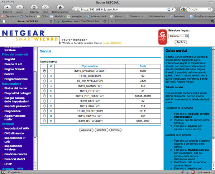Image resolution: width=215 pixels, height=174 pixels.
Task: Open Impostazioni WAN menu item
Action: point(17,128)
